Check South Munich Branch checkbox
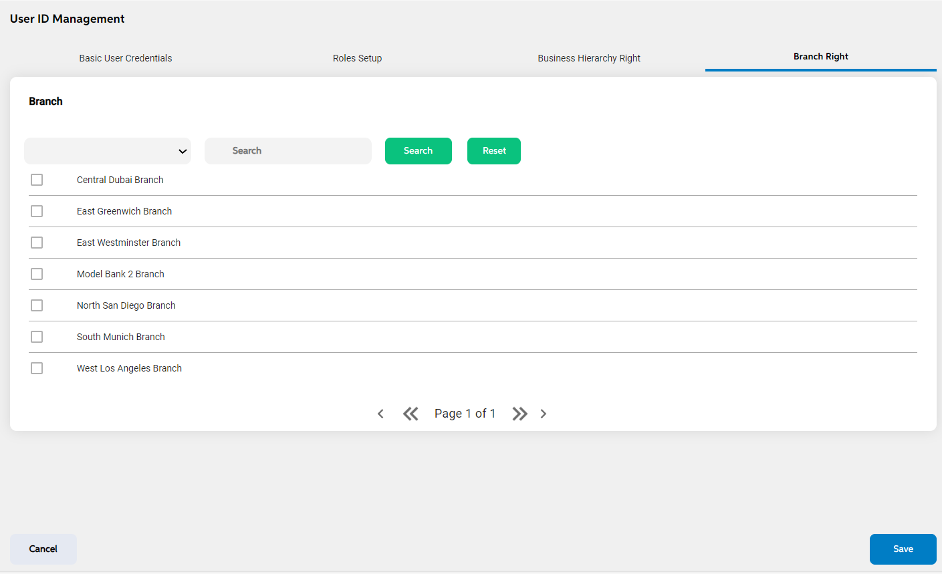Viewport: 942px width, 574px height. tap(37, 337)
